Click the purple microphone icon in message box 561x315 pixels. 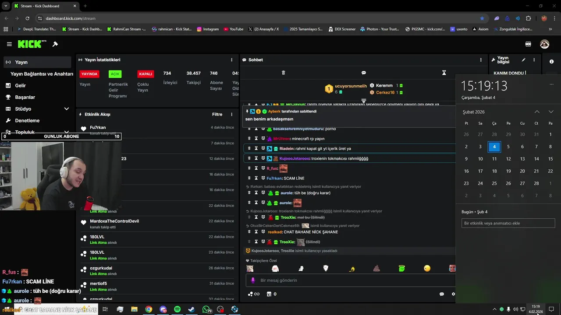253,280
